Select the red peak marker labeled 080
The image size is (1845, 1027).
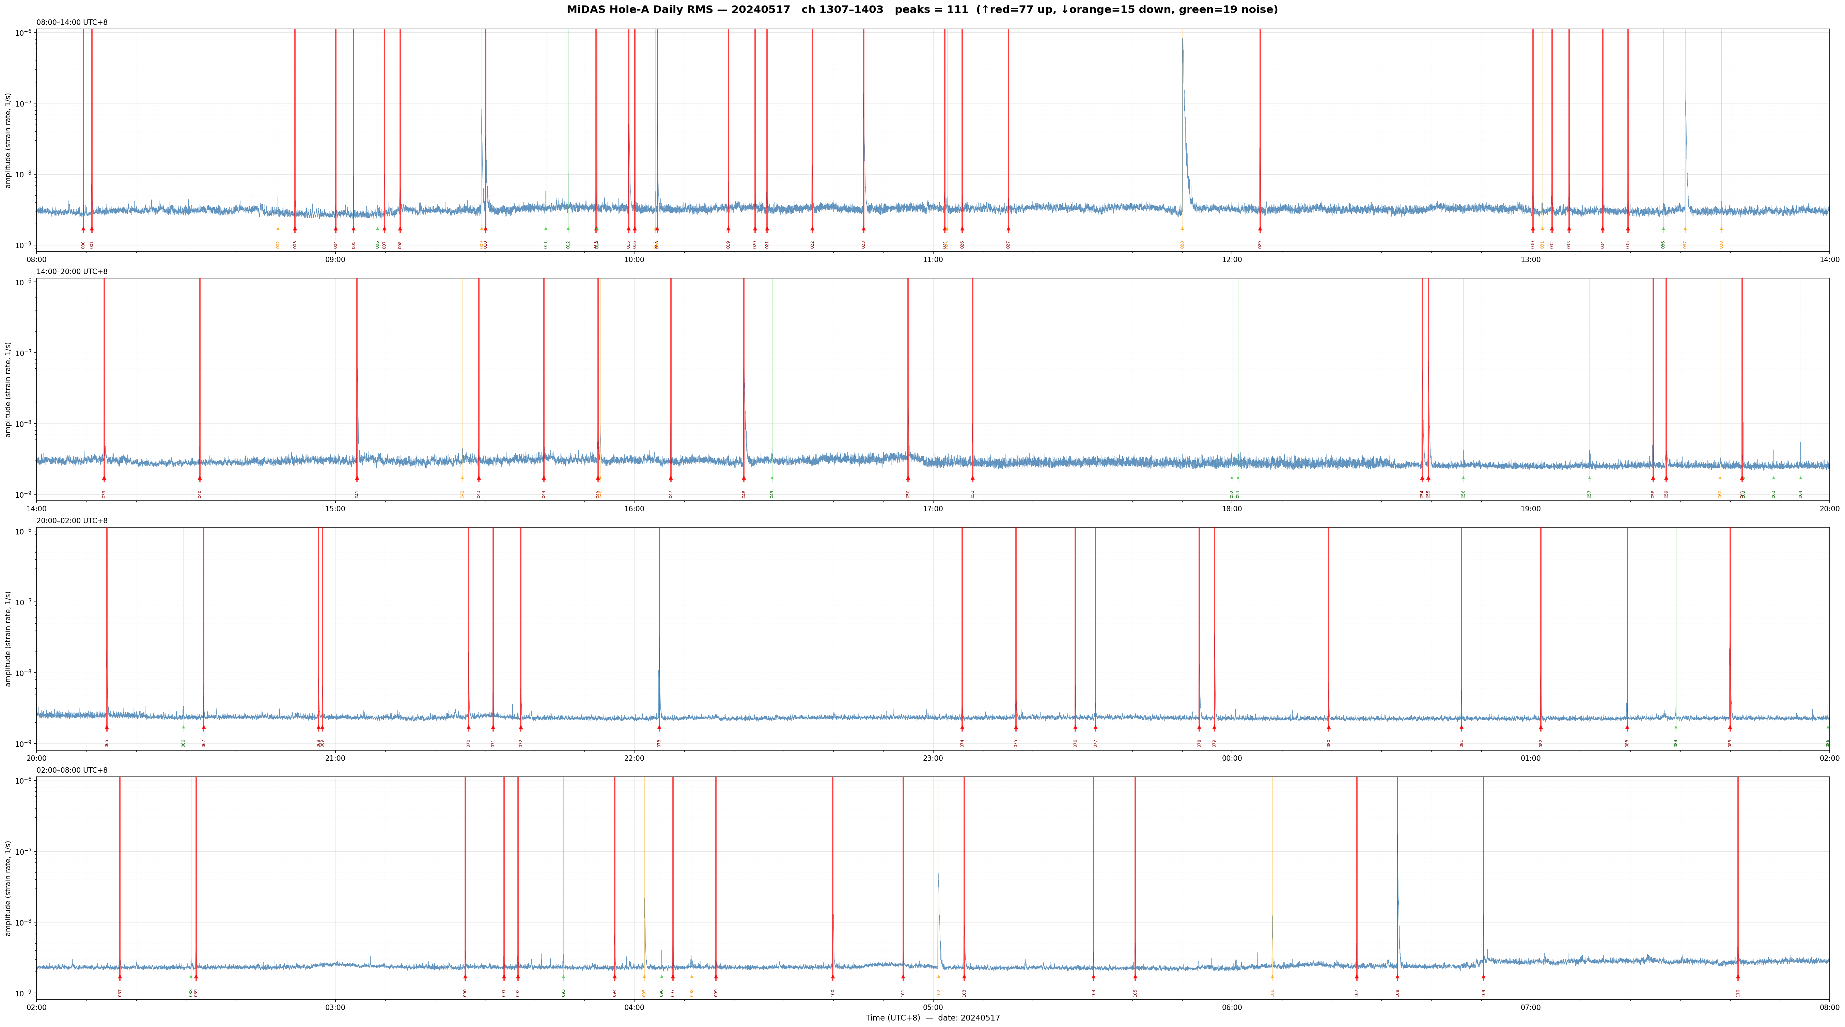point(1329,728)
